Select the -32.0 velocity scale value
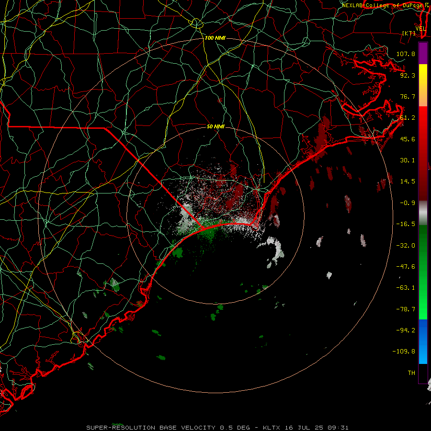The width and height of the screenshot is (431, 431). pyautogui.click(x=406, y=246)
